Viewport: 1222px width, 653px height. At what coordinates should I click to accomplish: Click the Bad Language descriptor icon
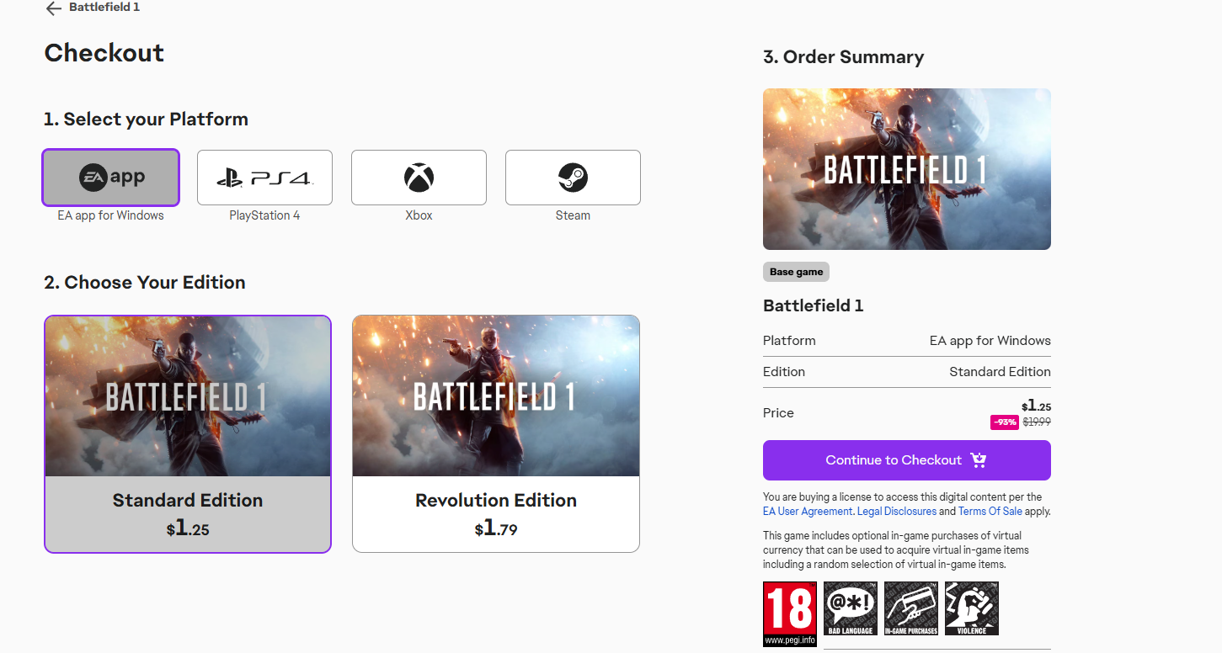click(850, 608)
